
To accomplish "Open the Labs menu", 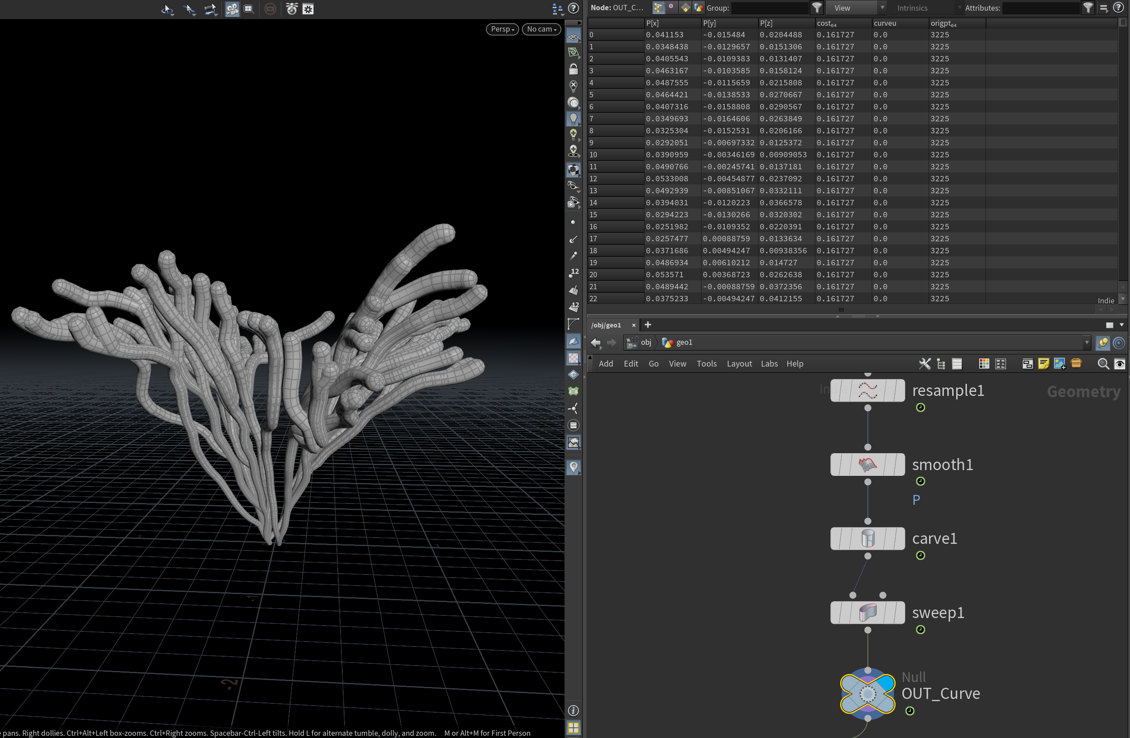I will [769, 363].
